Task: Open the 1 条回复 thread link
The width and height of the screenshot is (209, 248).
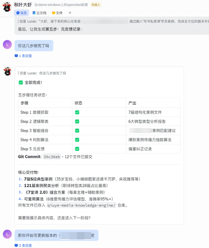Action: click(23, 56)
